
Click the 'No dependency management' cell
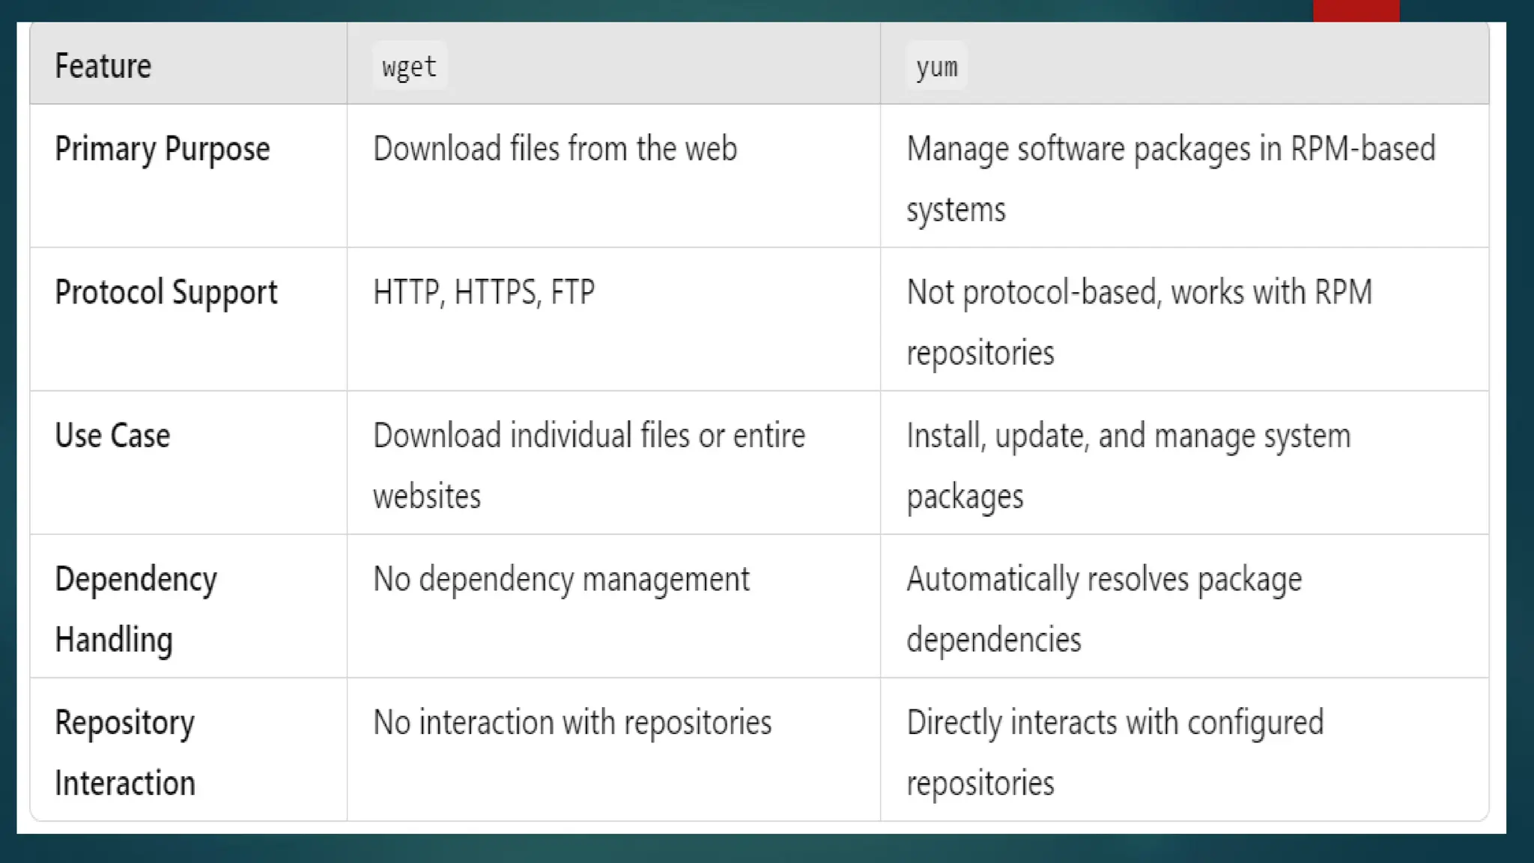[x=560, y=579]
